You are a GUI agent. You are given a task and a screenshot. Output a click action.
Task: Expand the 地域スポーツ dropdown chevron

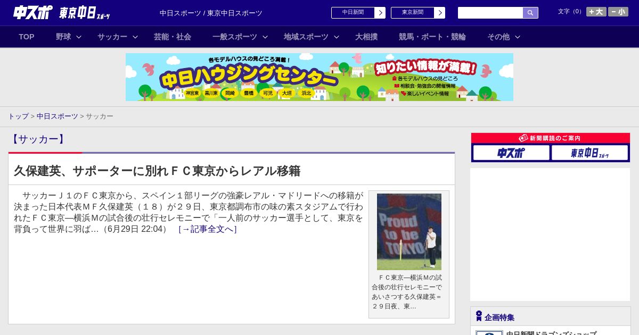pos(337,37)
